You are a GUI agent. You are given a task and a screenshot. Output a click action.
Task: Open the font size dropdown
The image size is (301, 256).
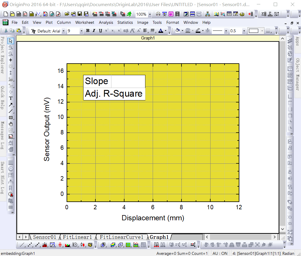point(81,31)
